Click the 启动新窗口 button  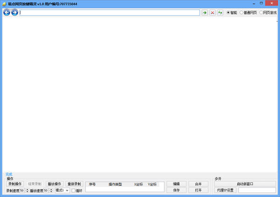tap(245, 184)
